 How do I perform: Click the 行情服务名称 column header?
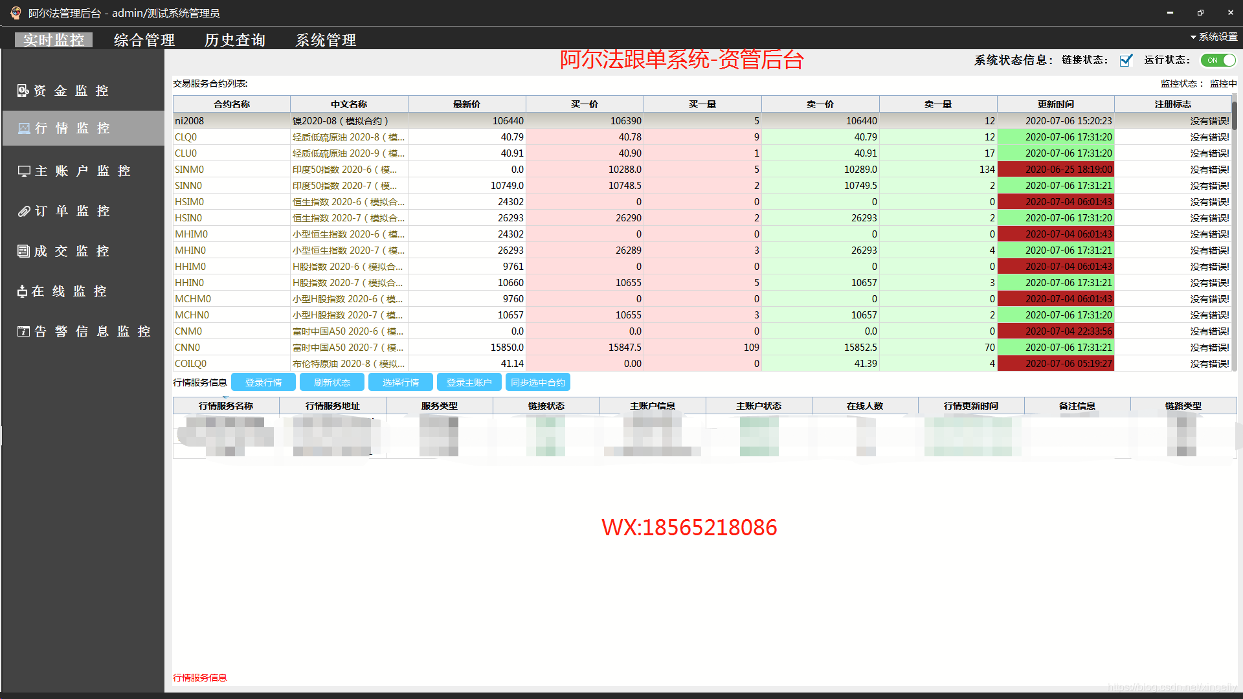click(226, 406)
